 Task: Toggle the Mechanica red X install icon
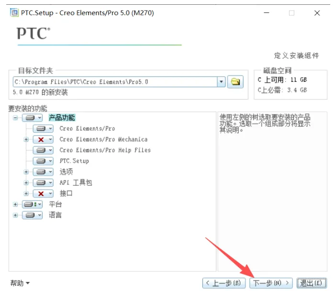pyautogui.click(x=41, y=140)
